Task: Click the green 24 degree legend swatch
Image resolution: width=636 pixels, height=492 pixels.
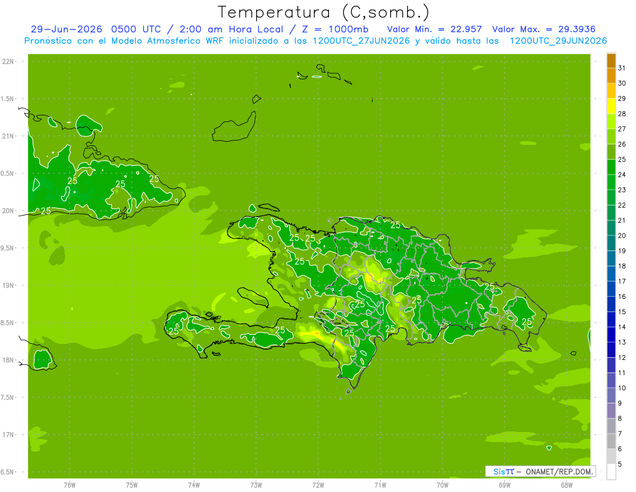Action: 611,183
